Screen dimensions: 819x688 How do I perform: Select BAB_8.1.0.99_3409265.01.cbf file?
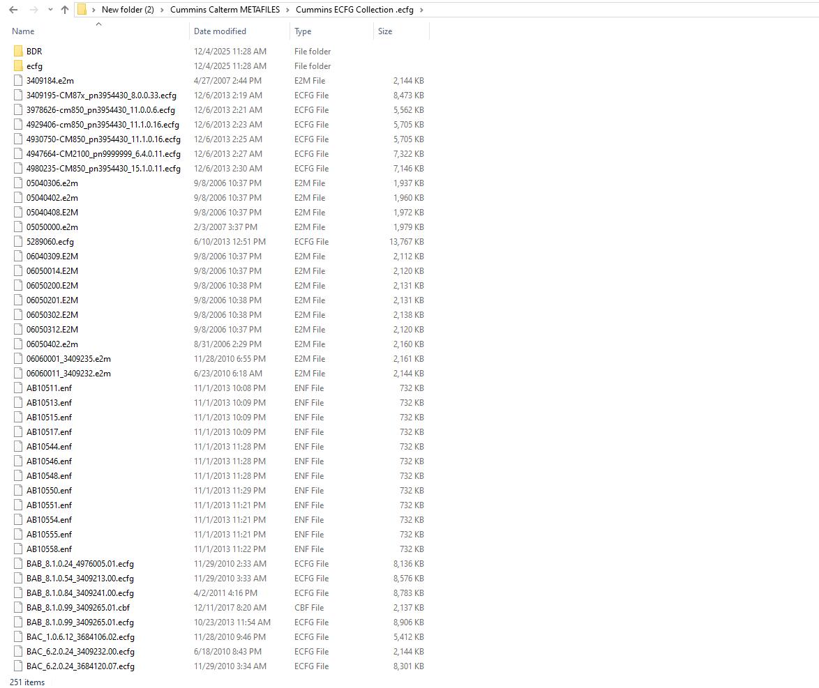[x=78, y=608]
